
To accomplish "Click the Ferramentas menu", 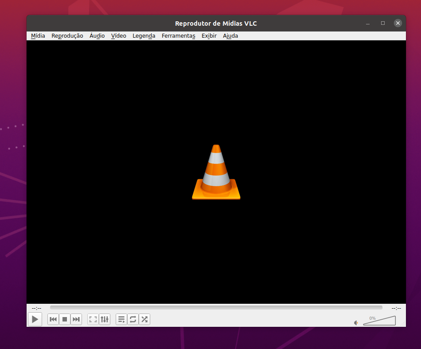I will tap(178, 36).
